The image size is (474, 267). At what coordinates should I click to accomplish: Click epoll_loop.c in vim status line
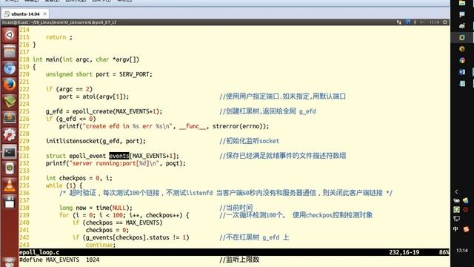[x=39, y=252]
